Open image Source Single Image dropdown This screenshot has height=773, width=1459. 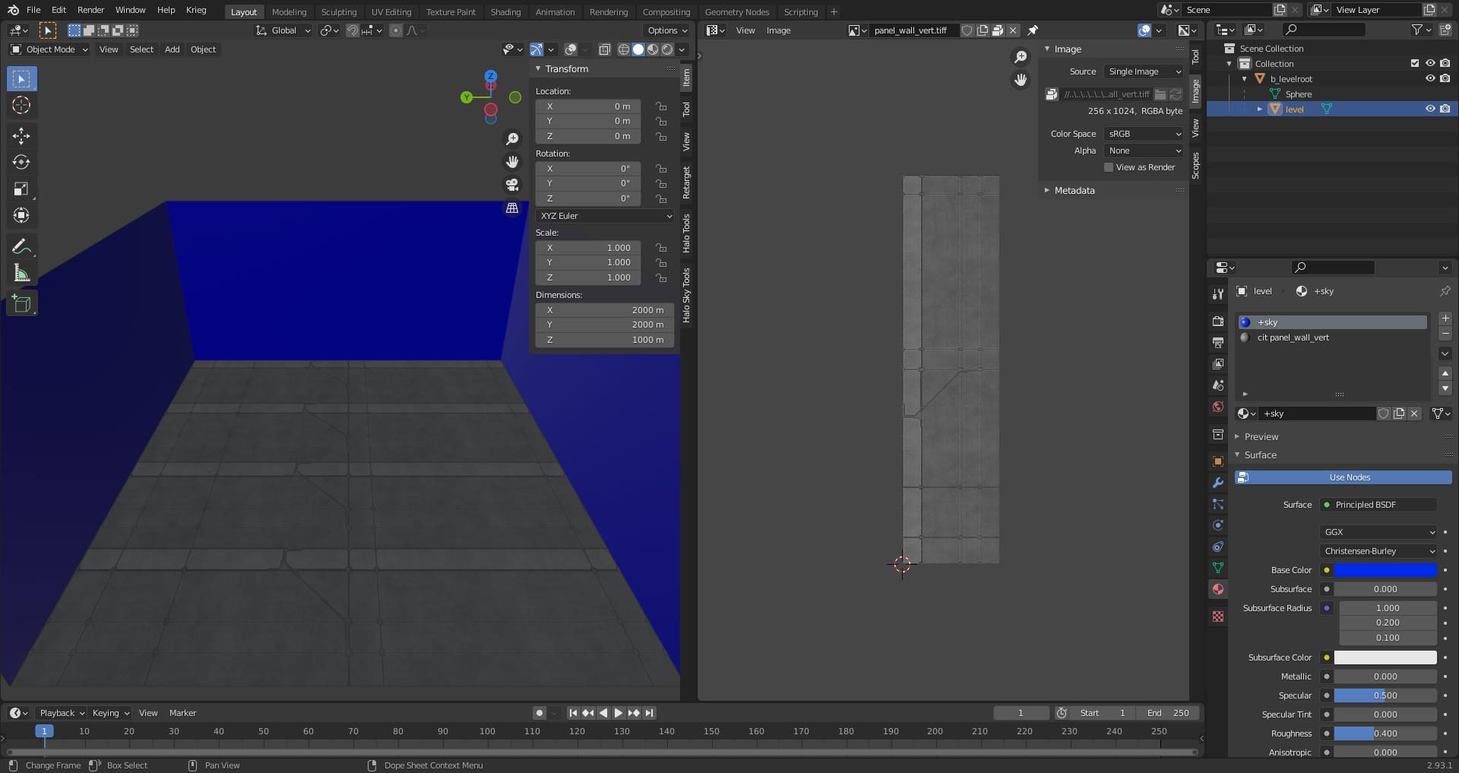1144,71
